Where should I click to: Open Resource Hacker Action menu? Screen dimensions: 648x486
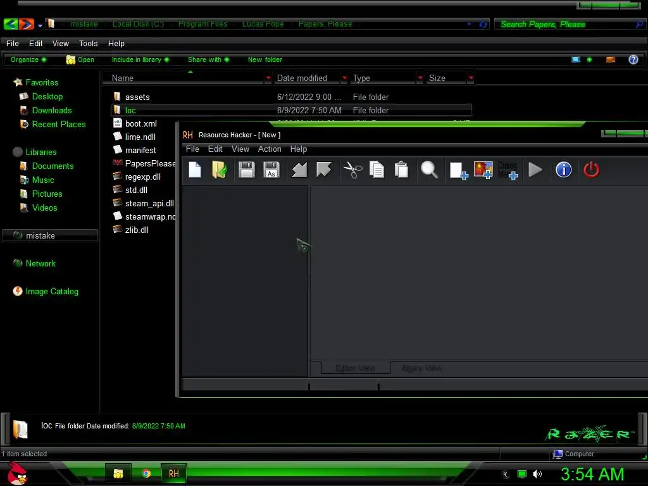(x=270, y=149)
